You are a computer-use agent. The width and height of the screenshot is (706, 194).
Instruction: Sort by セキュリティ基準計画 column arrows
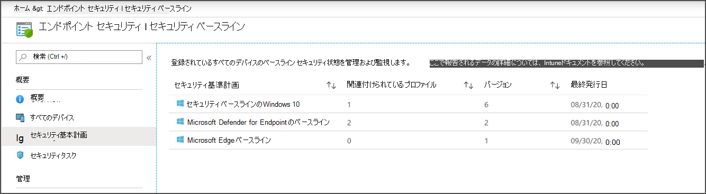click(331, 85)
